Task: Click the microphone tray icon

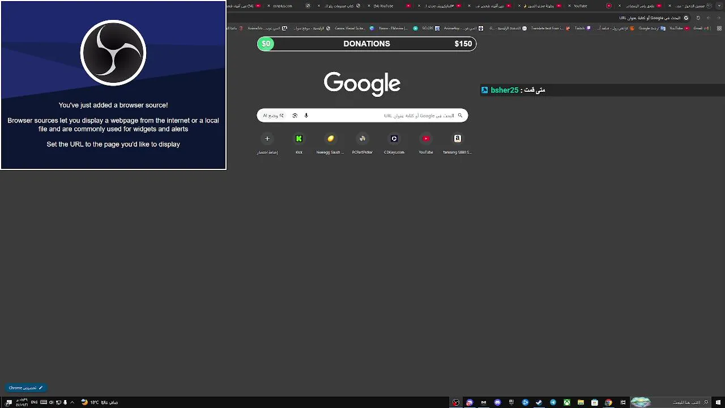Action: [65, 402]
